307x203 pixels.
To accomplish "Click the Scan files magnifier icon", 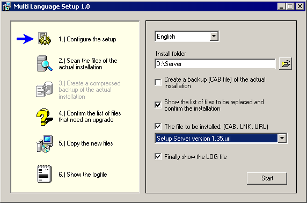I will pos(45,63).
